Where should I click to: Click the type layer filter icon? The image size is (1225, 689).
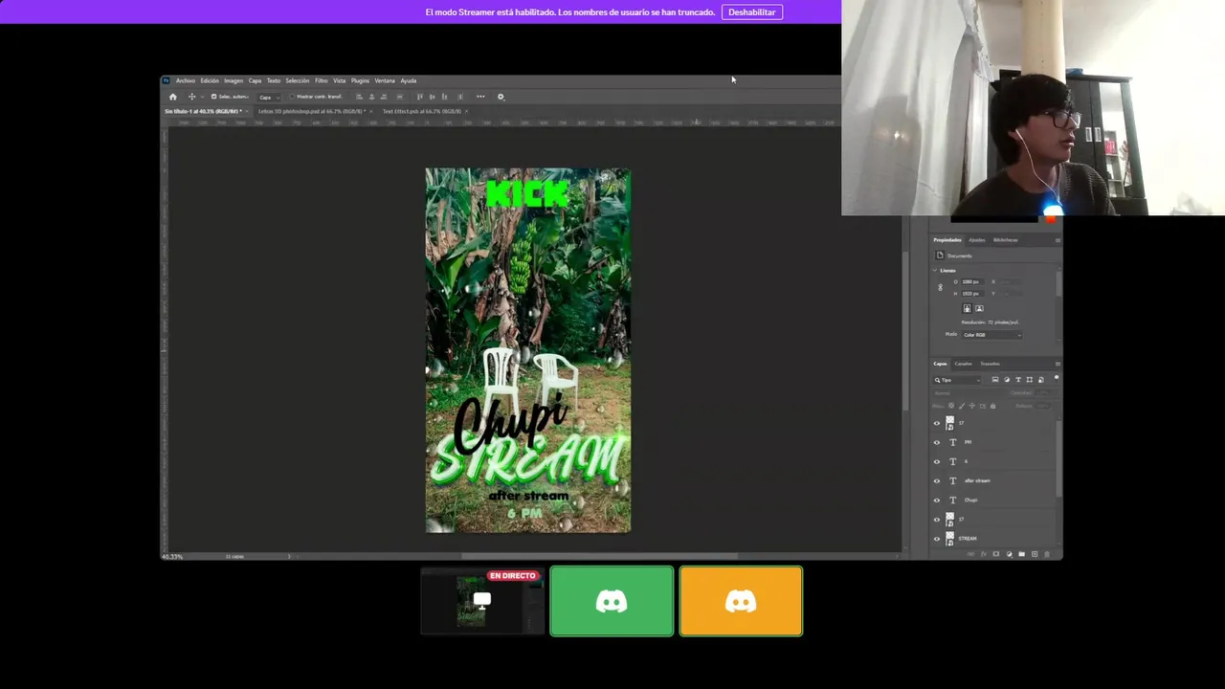[x=1018, y=380]
